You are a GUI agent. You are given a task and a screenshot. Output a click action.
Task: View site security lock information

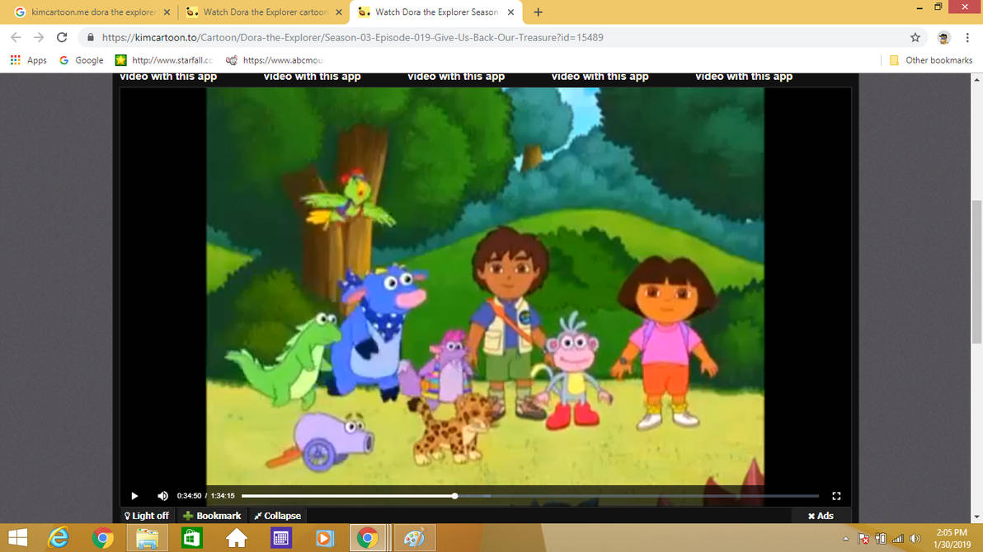click(91, 38)
